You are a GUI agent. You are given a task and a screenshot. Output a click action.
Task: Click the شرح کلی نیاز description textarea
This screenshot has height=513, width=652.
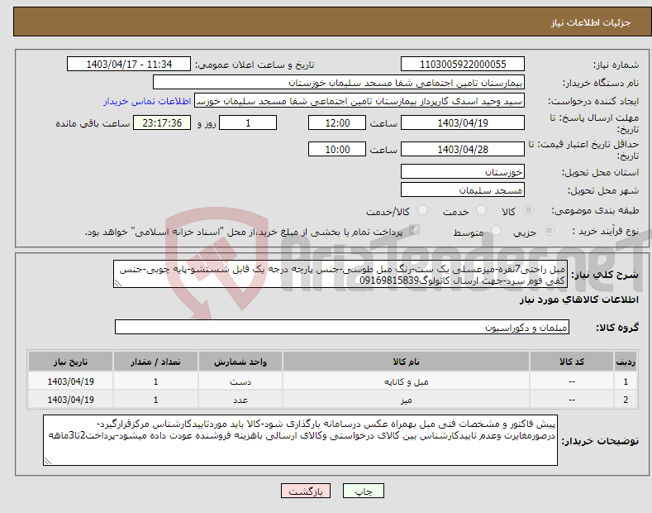pos(340,274)
